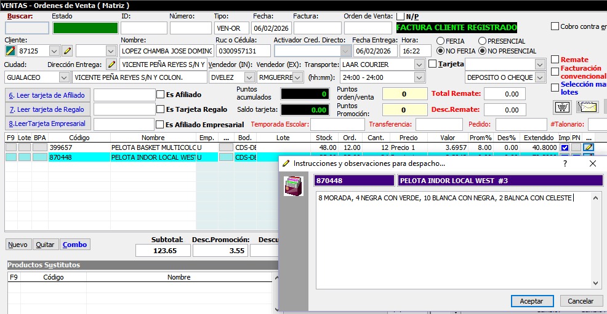
Task: Check the Remate checkbox
Action: [555, 60]
